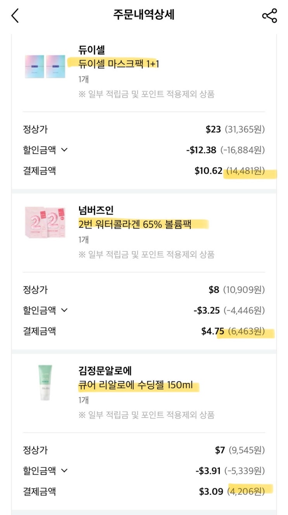Viewport: 288px width, 515px height.
Task: Tap the back arrow icon
Action: coord(15,16)
